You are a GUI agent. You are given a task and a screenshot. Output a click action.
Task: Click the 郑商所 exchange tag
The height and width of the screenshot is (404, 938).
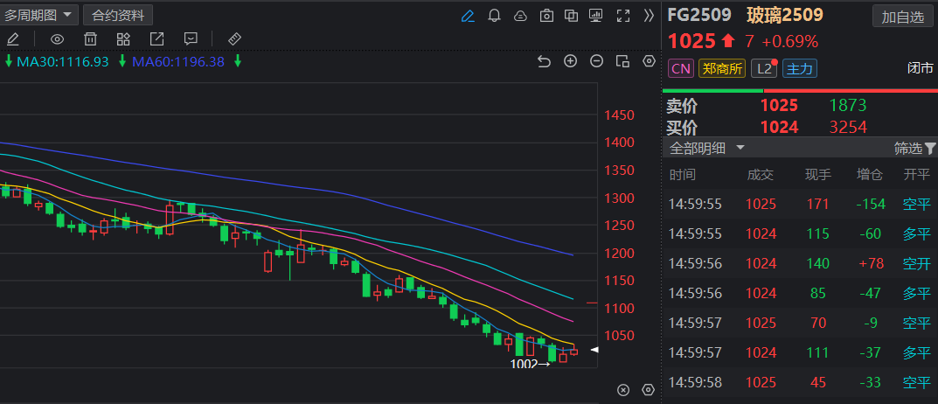coord(721,68)
